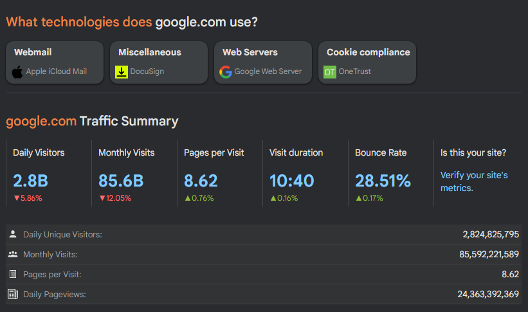
Task: Click the 24,363,392,369 pageviews count
Action: [488, 294]
